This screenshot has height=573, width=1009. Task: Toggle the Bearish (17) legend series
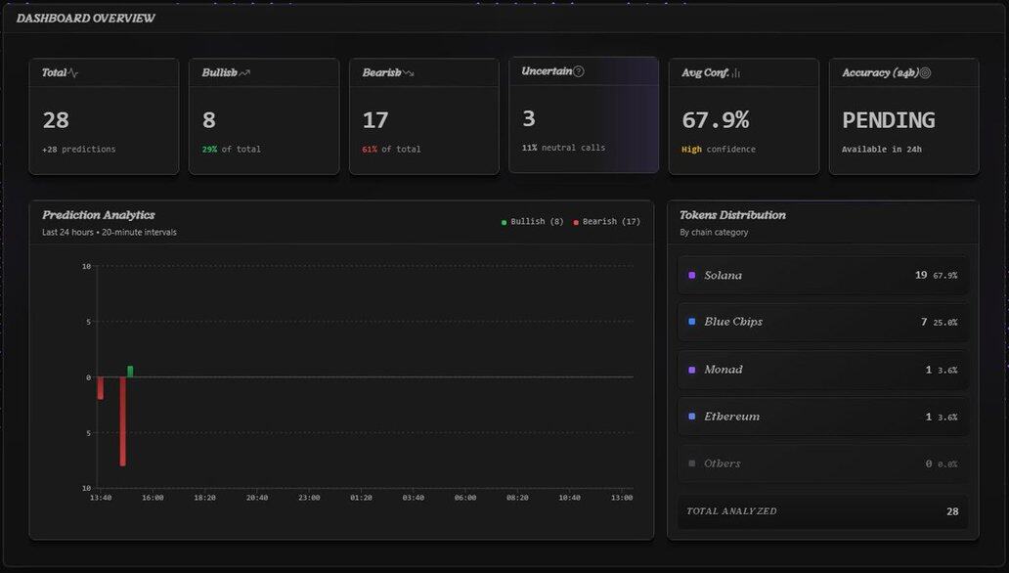click(606, 222)
